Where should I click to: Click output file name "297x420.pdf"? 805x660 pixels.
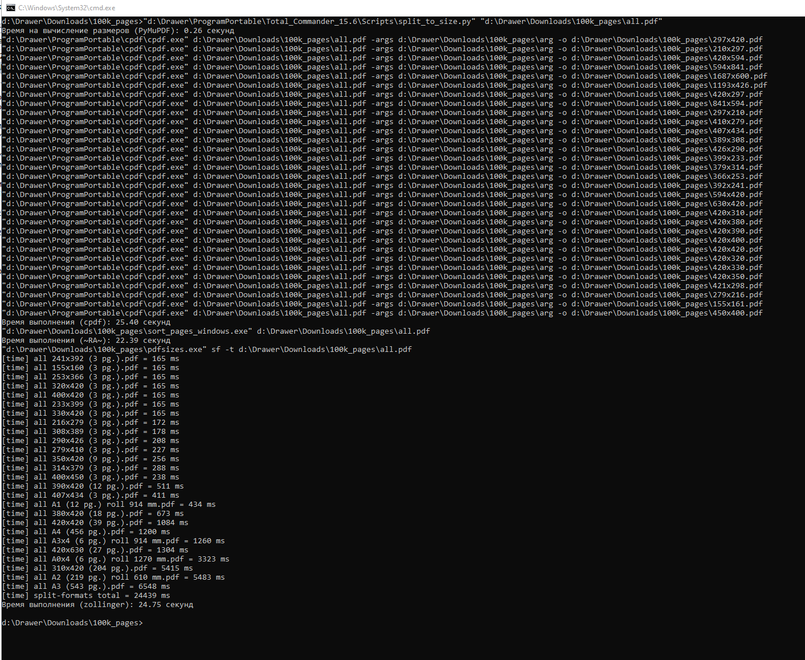pos(738,40)
